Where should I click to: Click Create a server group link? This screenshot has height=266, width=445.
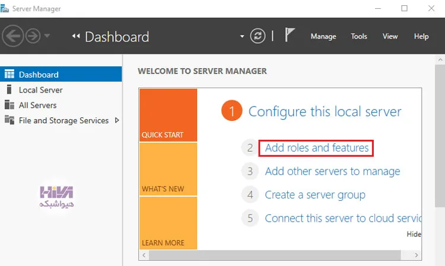coord(315,195)
